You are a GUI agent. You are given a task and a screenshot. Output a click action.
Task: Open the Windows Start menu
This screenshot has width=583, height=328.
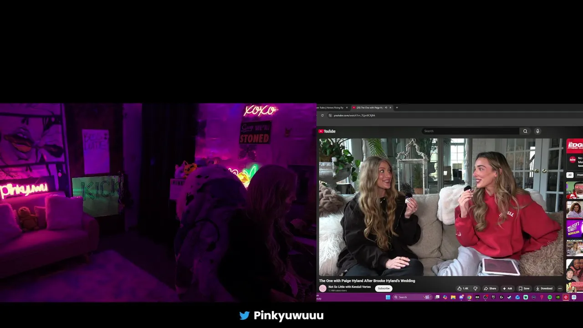click(x=388, y=297)
